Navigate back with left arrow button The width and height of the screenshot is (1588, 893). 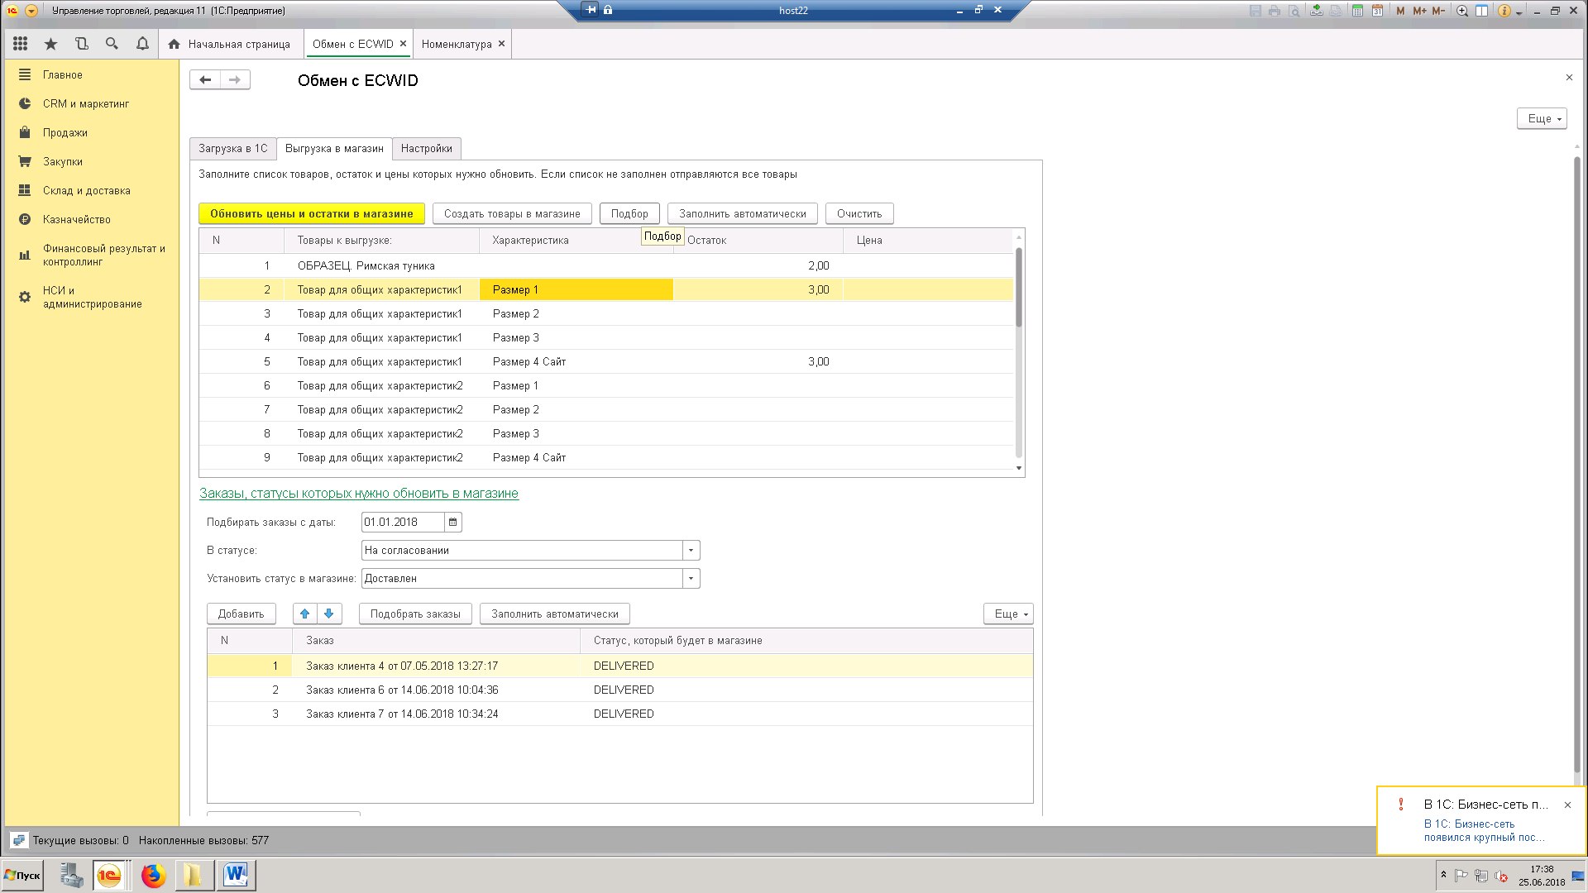(x=205, y=80)
